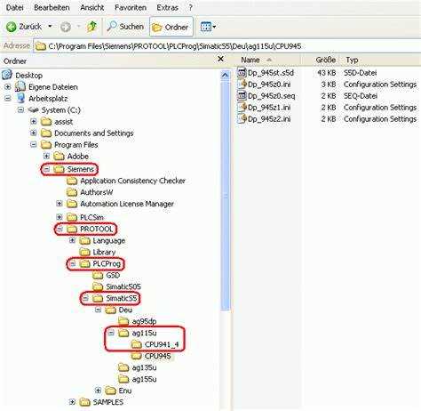Image resolution: width=421 pixels, height=411 pixels.
Task: Expand the PLCSim folder node
Action: click(x=60, y=217)
